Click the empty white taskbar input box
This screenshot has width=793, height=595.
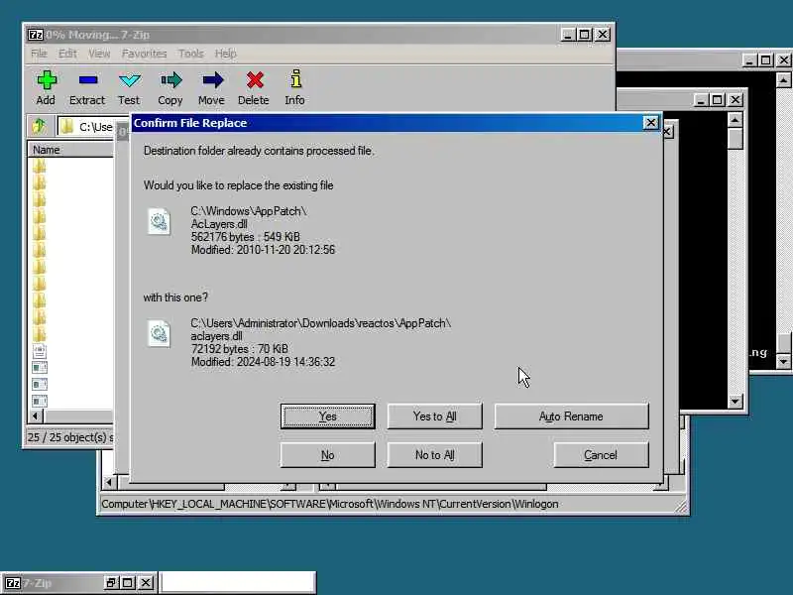click(238, 582)
